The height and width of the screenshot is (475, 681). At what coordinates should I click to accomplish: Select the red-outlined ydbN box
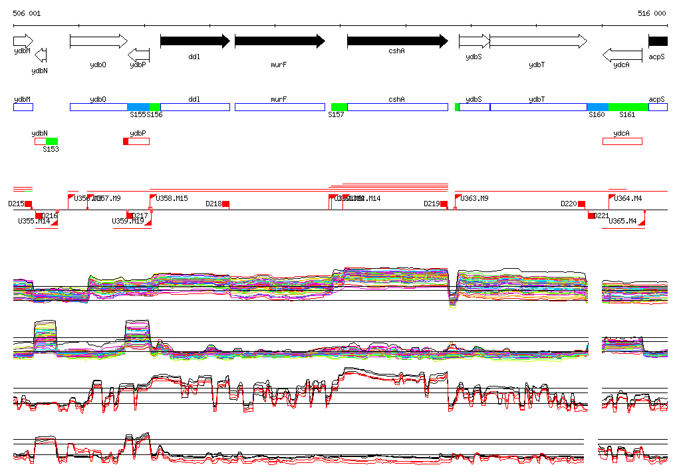41,141
